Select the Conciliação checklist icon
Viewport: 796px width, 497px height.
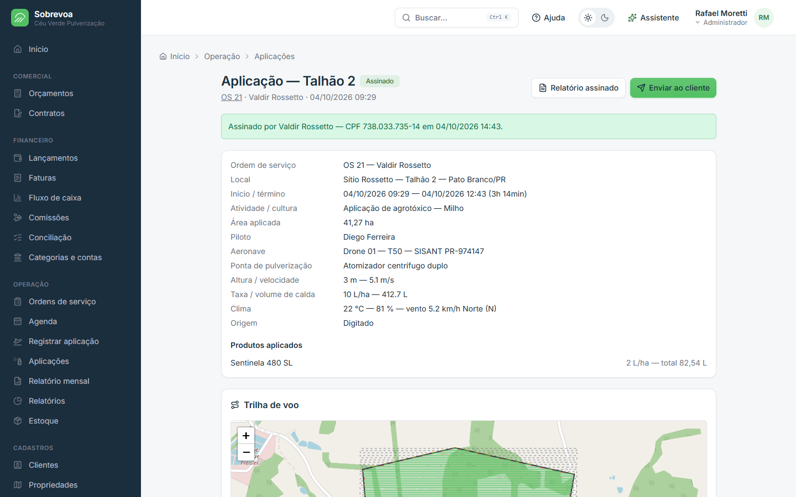pyautogui.click(x=18, y=237)
